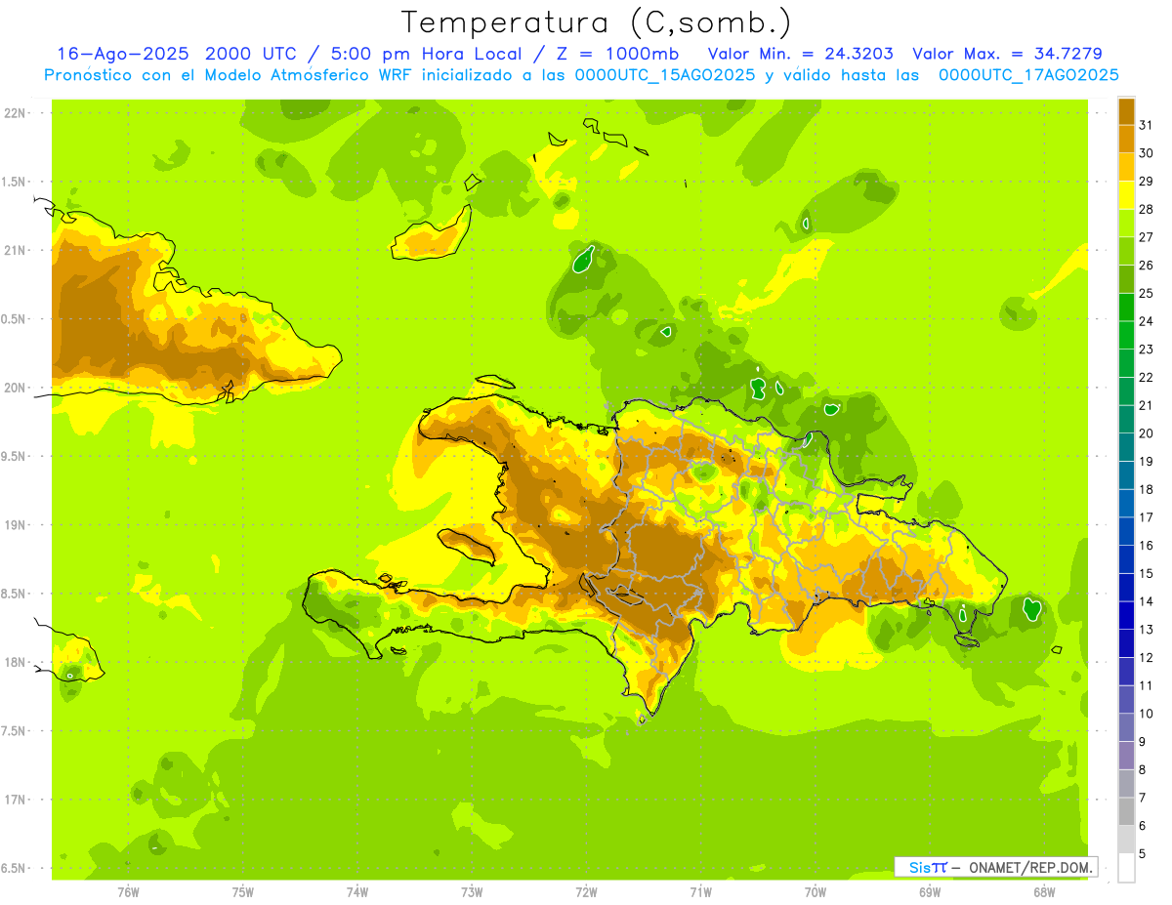Click the legend value '31'
The width and height of the screenshot is (1172, 905).
(1147, 125)
